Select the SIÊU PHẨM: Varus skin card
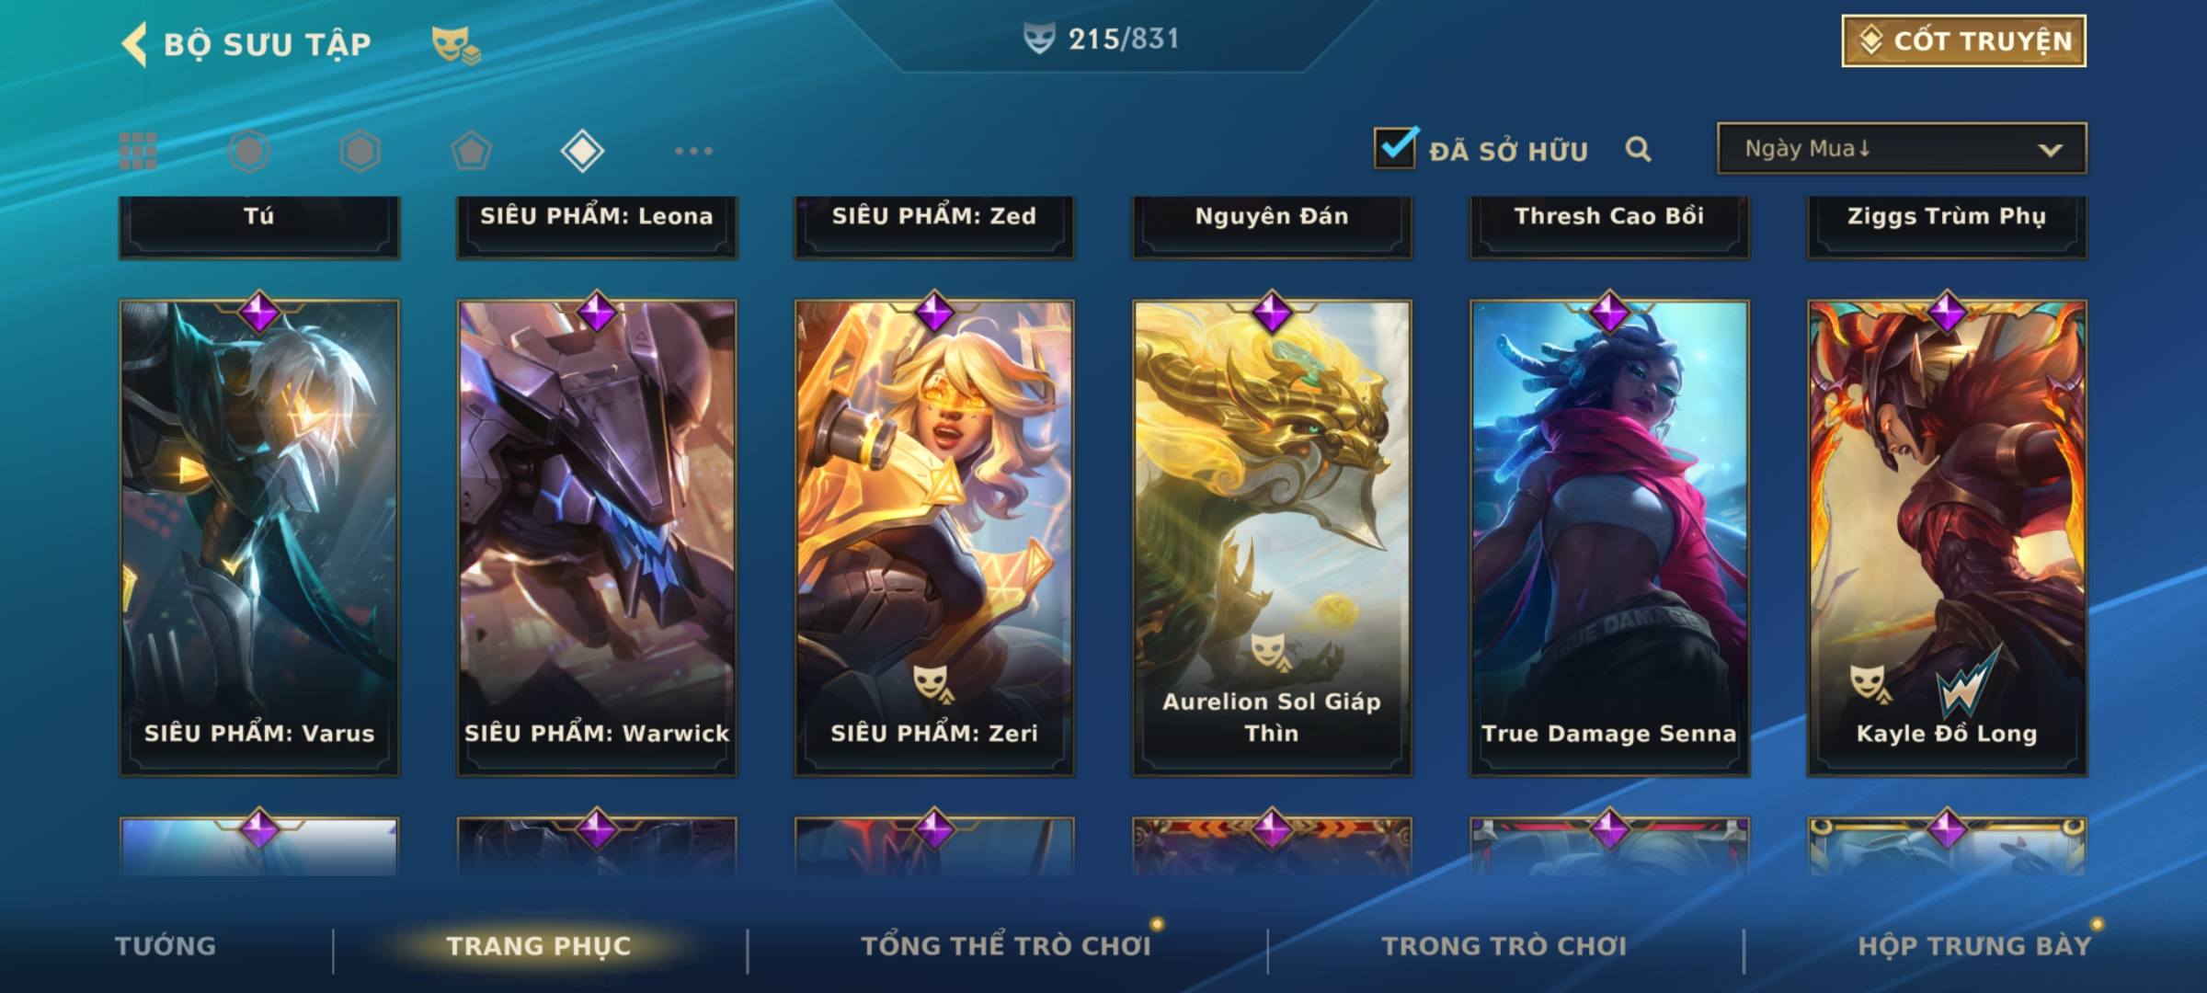This screenshot has height=993, width=2207. coord(259,538)
